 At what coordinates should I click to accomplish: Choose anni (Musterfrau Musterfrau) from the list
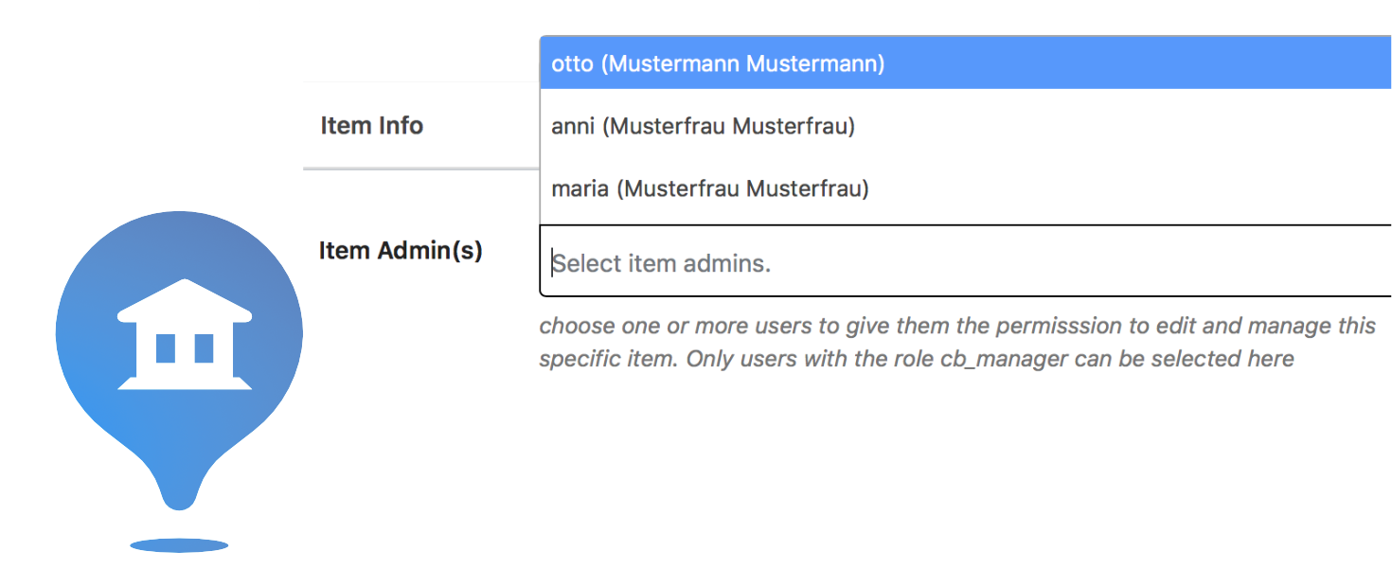click(966, 126)
